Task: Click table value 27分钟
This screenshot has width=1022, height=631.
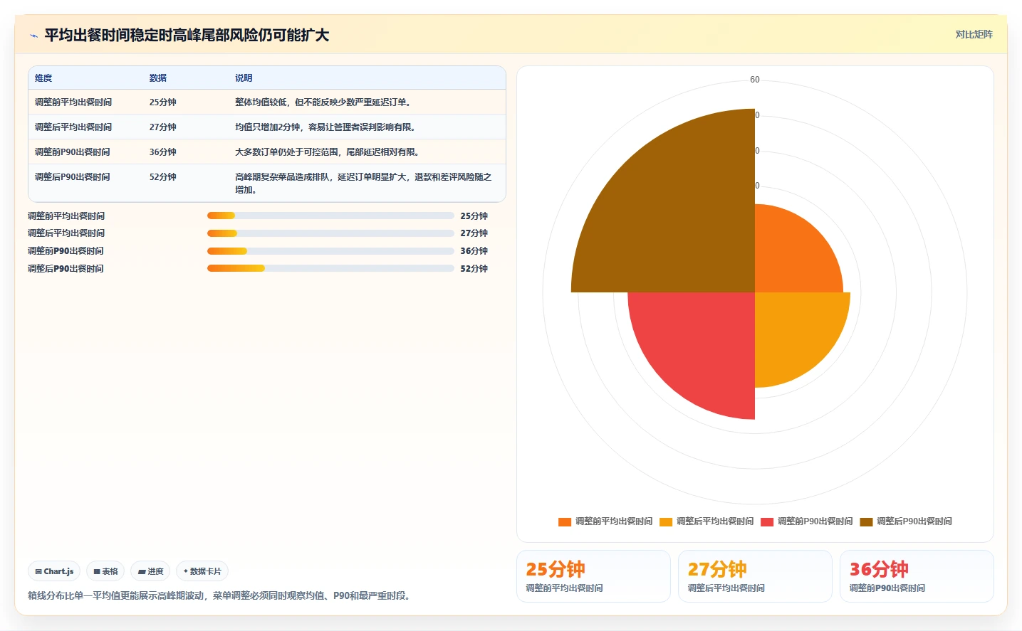Action: [x=163, y=127]
